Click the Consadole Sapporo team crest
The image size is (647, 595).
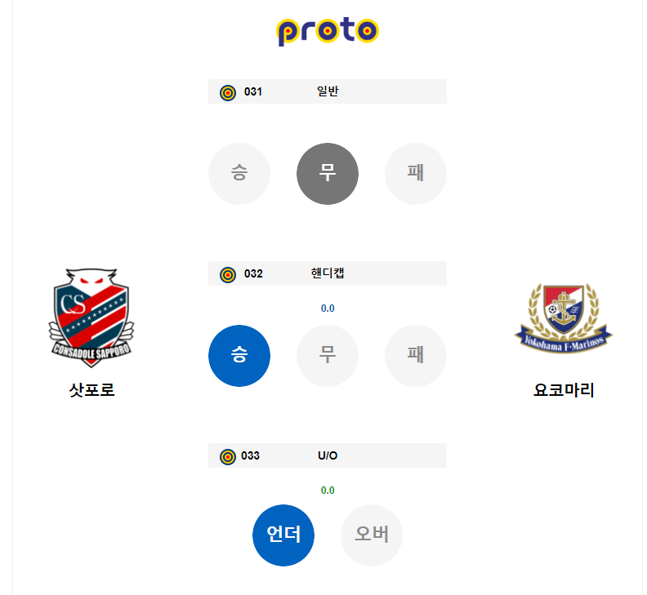click(x=91, y=318)
